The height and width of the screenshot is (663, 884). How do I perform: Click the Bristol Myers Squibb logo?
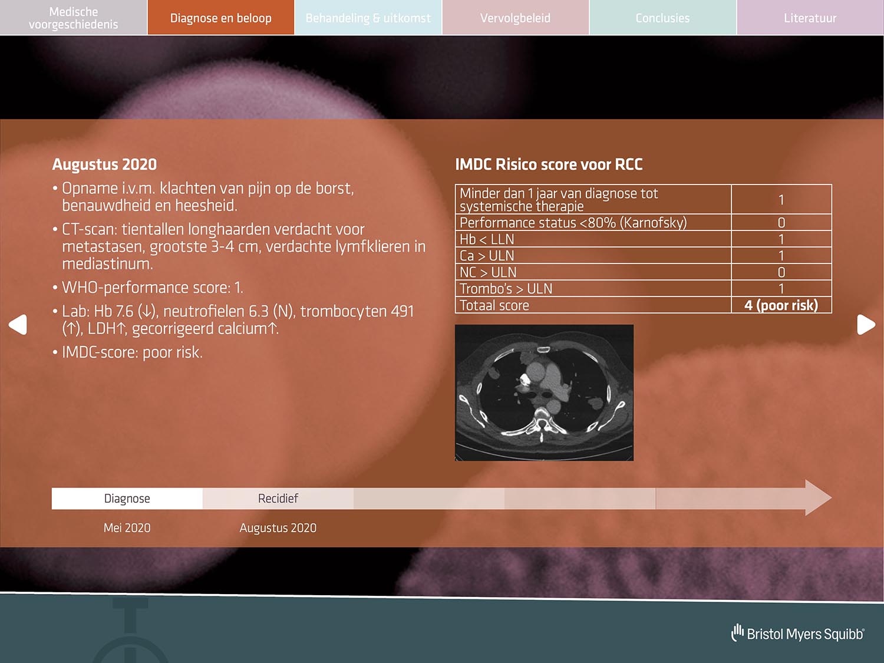797,634
